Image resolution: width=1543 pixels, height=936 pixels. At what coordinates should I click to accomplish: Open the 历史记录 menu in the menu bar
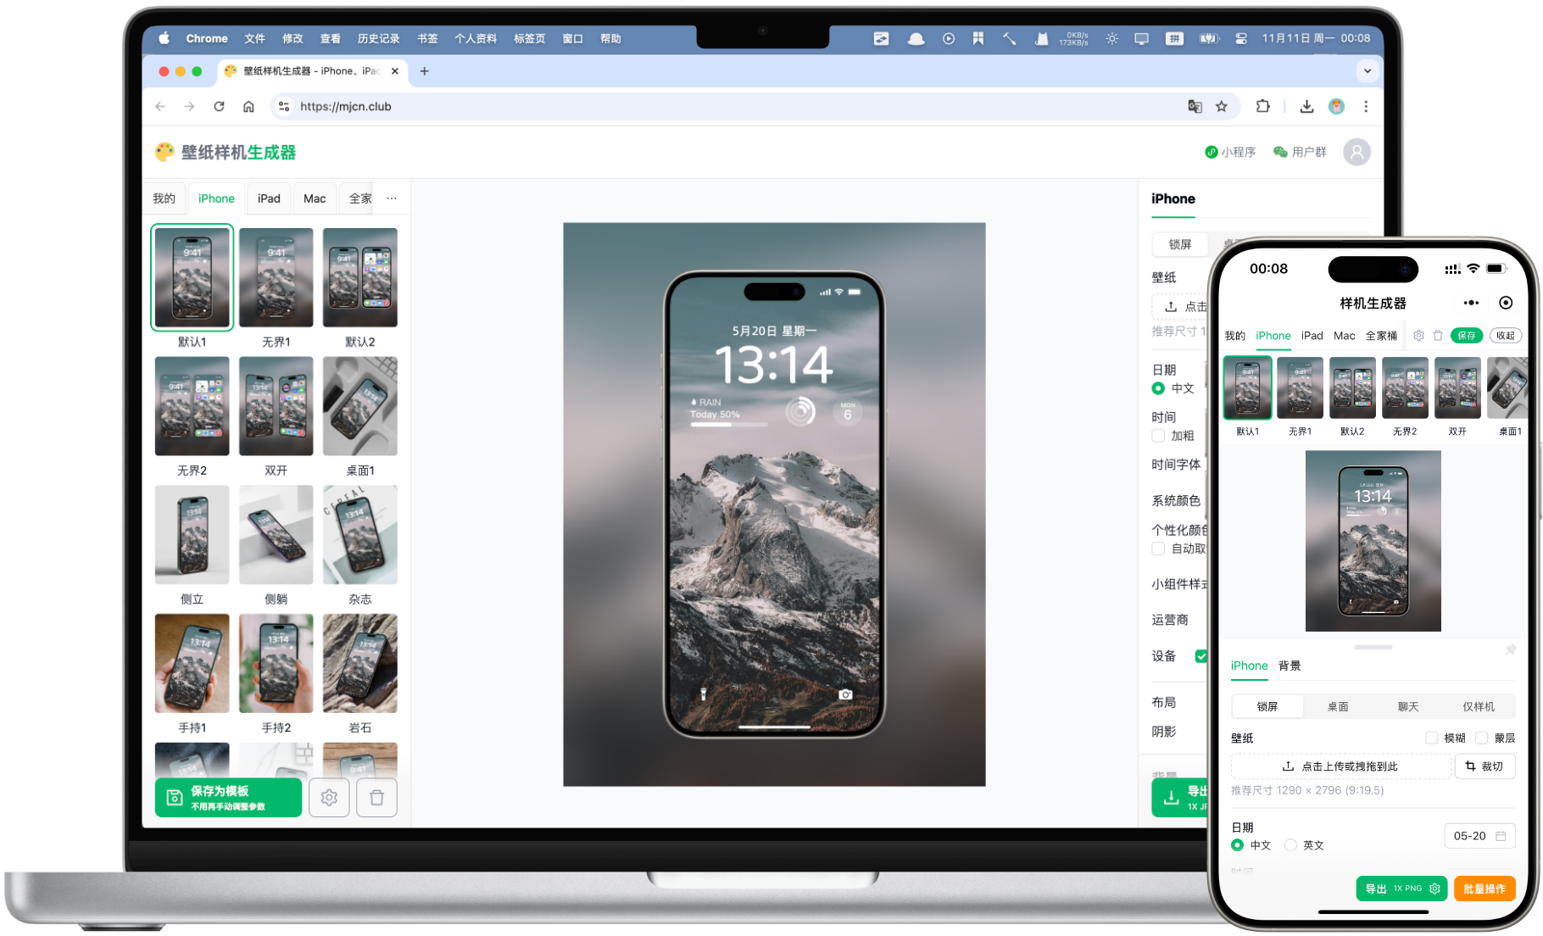378,39
